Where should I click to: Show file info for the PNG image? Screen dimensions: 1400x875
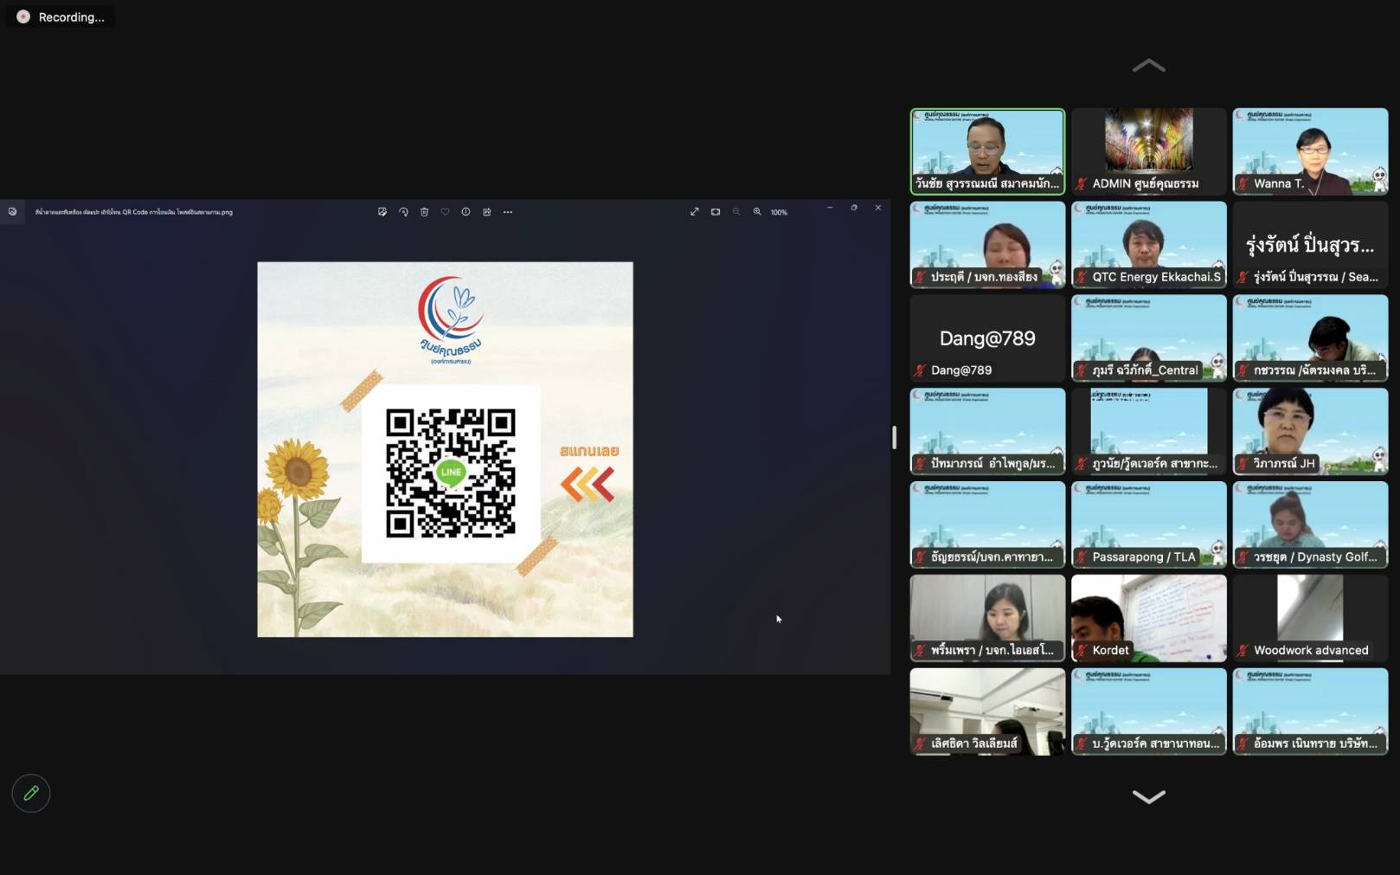466,212
